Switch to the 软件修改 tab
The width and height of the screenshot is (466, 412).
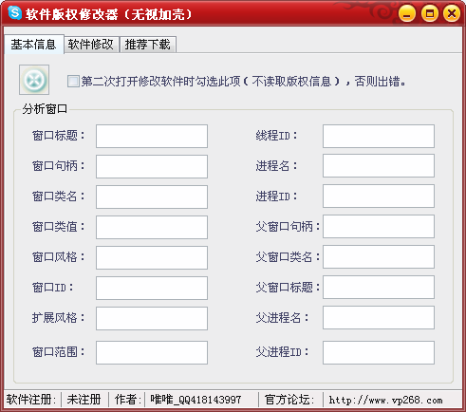tap(90, 45)
